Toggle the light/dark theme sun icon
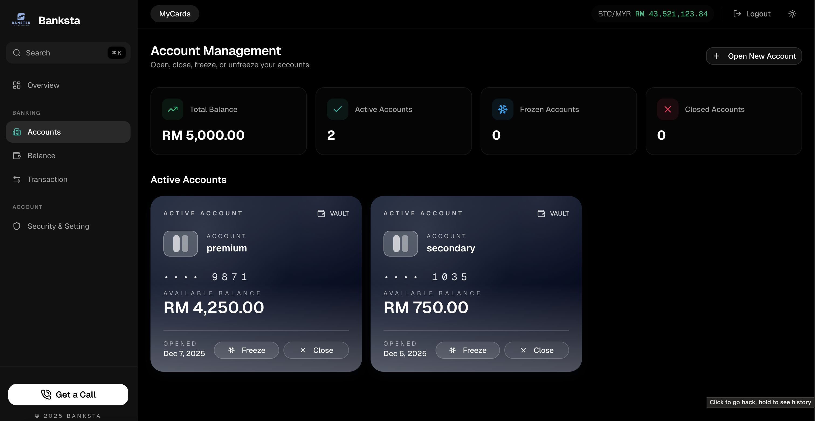 (x=792, y=14)
